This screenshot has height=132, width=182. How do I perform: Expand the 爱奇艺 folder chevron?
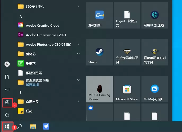point(78,54)
